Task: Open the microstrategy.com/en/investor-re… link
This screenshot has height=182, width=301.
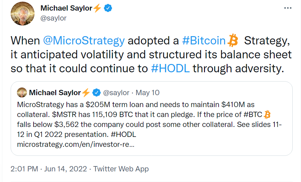Action: point(76,144)
